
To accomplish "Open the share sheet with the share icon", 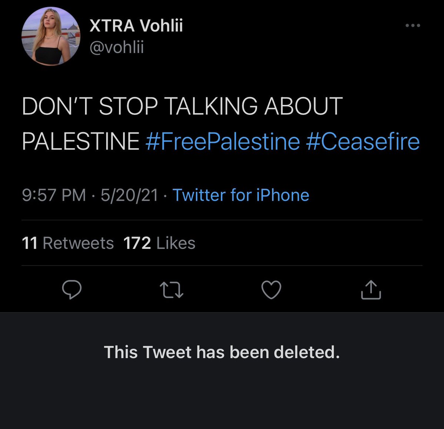I will 371,290.
